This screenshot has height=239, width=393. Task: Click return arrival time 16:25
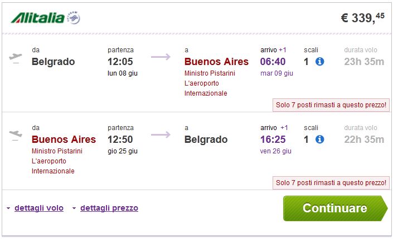coord(273,140)
